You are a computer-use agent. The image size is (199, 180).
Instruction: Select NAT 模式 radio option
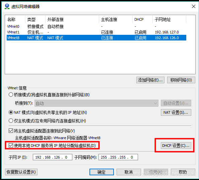coord(11,112)
